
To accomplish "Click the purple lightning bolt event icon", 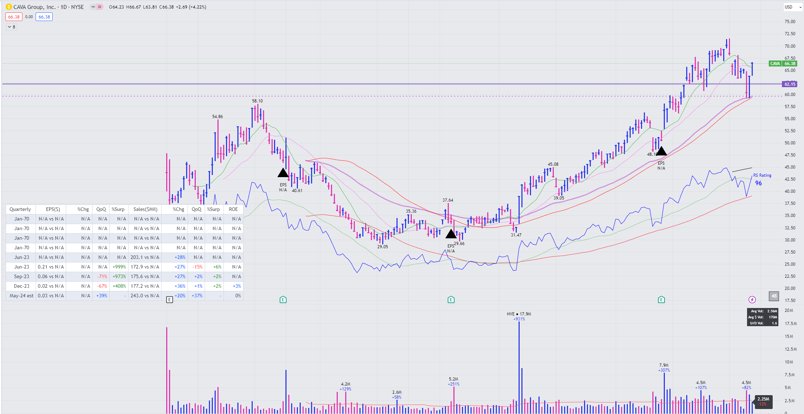I will pyautogui.click(x=752, y=299).
